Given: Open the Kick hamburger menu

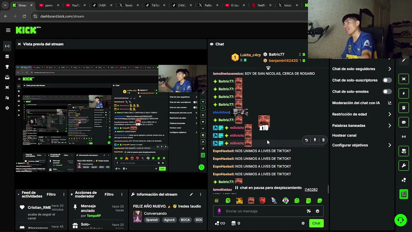Looking at the screenshot, I should [8, 30].
